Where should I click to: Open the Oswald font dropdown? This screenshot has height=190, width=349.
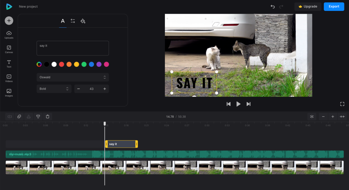tap(73, 77)
